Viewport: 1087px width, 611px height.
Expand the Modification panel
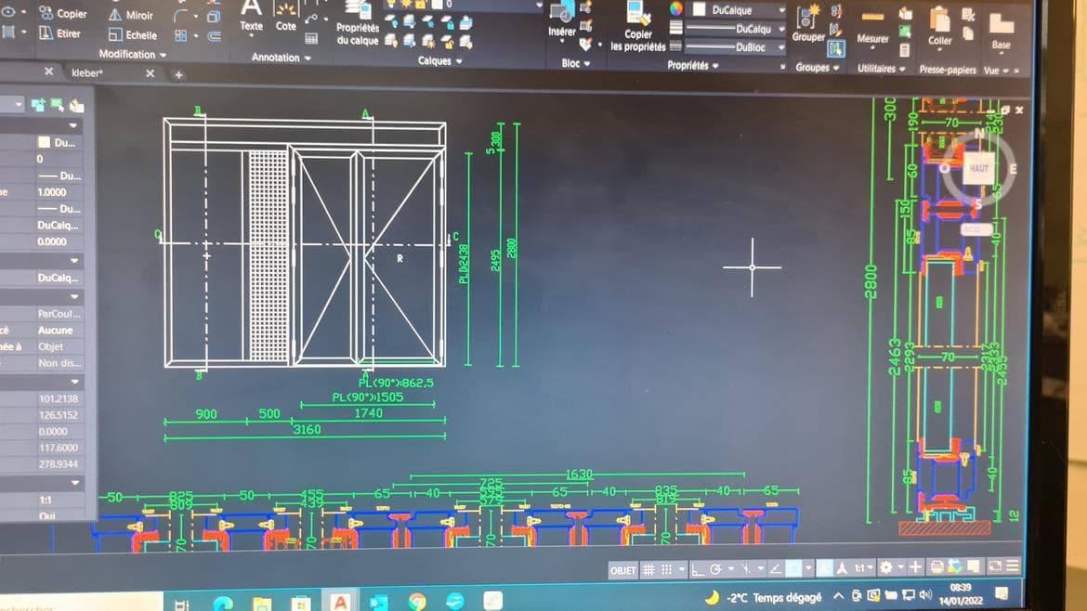click(x=133, y=54)
